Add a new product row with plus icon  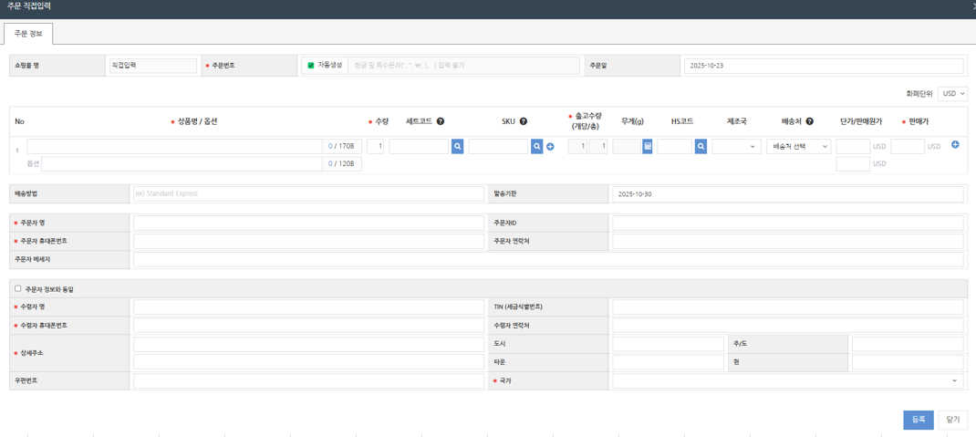(x=955, y=145)
